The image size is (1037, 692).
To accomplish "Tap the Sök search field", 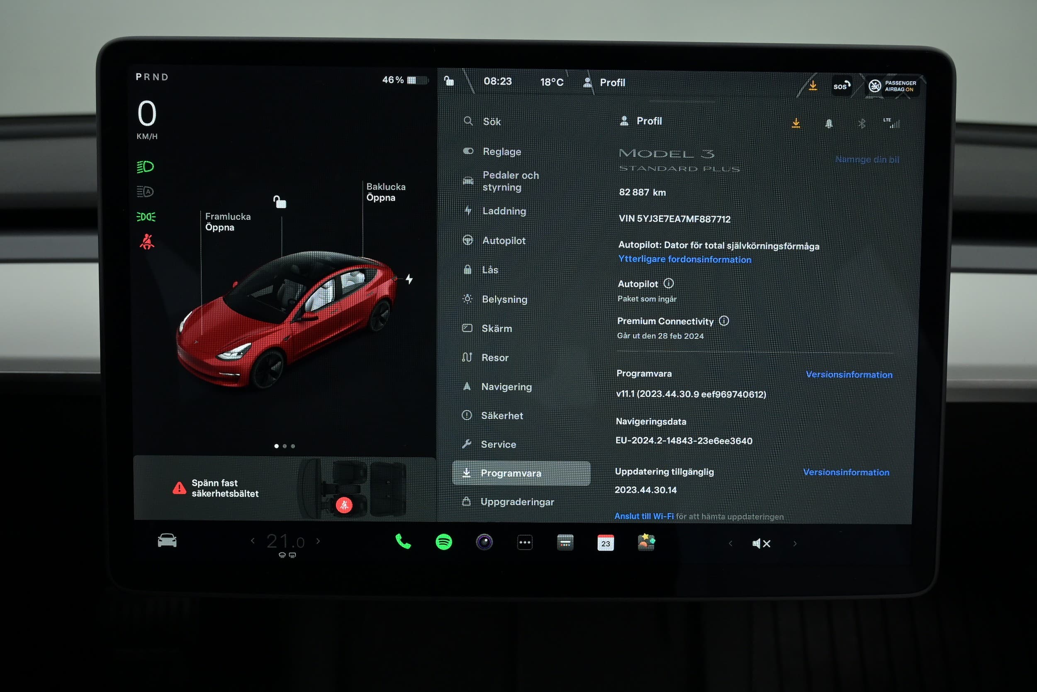I will (x=492, y=121).
